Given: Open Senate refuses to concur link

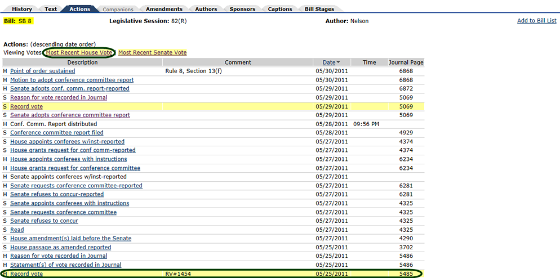Looking at the screenshot, I should click(x=44, y=221).
